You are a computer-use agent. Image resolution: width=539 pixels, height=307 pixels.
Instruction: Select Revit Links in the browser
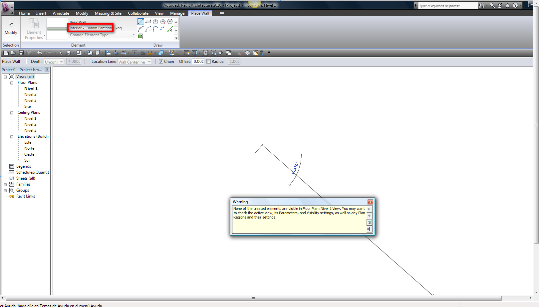(26, 196)
